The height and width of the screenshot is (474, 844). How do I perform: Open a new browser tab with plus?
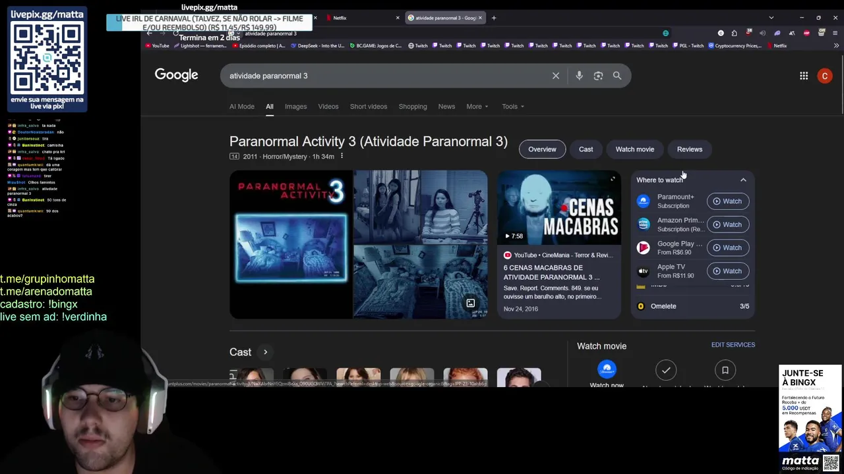(494, 18)
